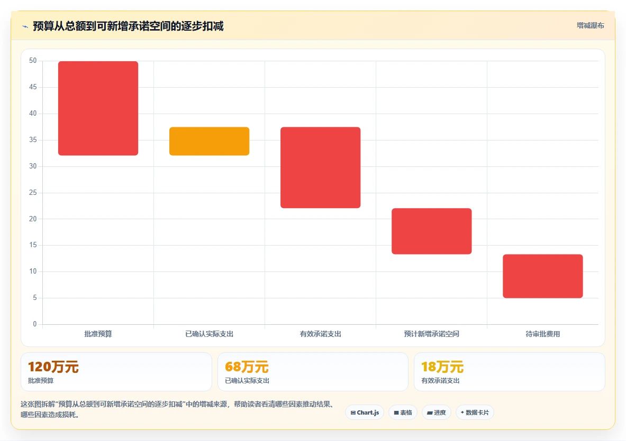This screenshot has height=441, width=626.
Task: Click the 增减瀑布 tag in header
Action: pyautogui.click(x=590, y=25)
